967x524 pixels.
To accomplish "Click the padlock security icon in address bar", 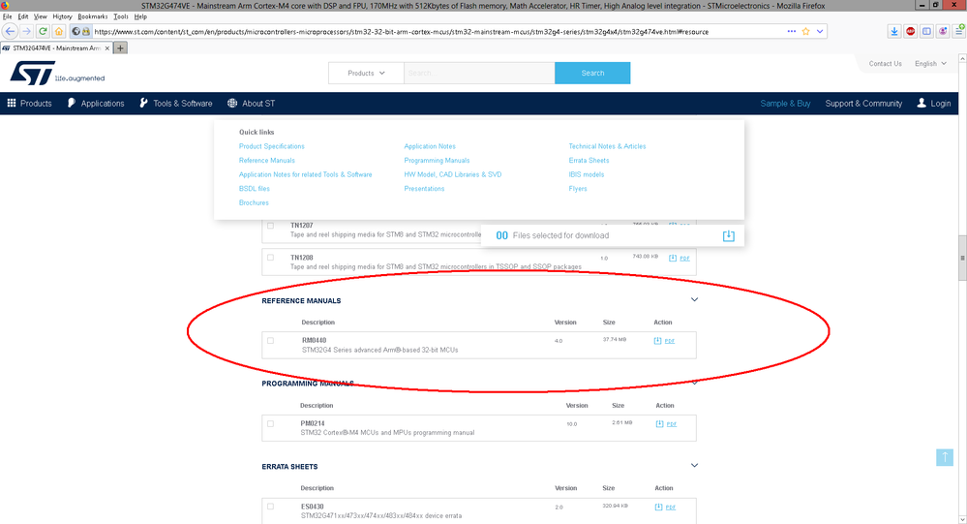I will 86,31.
